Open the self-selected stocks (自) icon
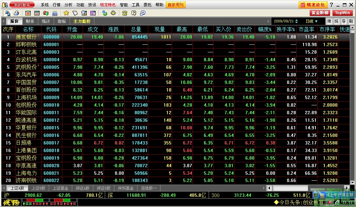Image resolution: width=356 pixels, height=207 pixels. pyautogui.click(x=28, y=13)
